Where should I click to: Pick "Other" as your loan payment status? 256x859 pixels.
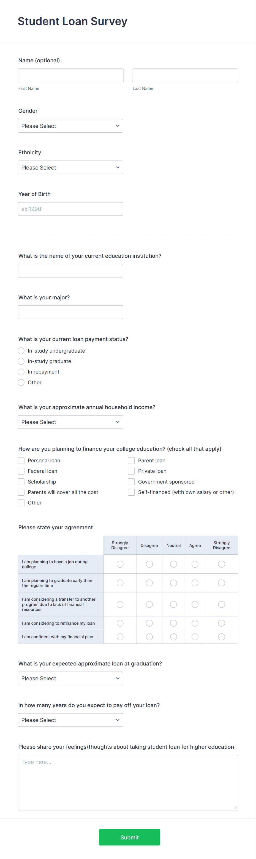(x=21, y=382)
